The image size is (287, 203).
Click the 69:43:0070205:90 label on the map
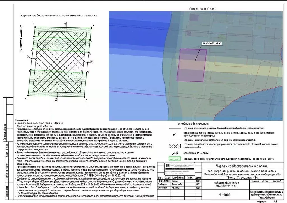(x=212, y=43)
